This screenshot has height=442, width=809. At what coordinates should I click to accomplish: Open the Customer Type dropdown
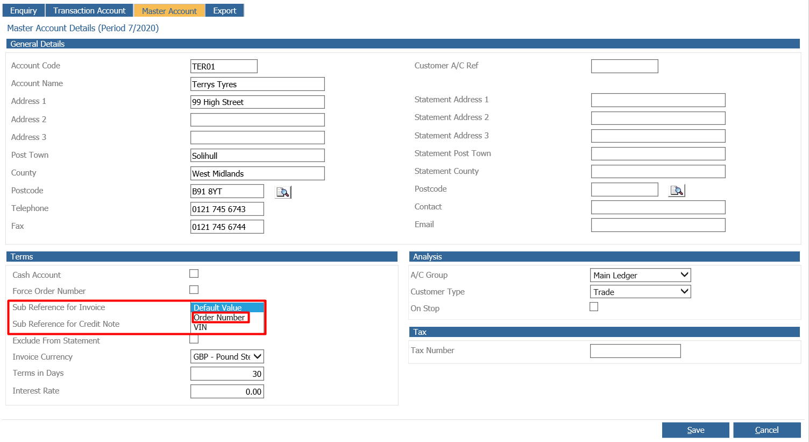tap(640, 292)
